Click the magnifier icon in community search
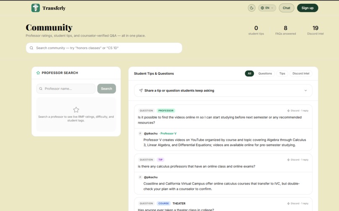Viewport: 339px width, 211px height. [32, 48]
